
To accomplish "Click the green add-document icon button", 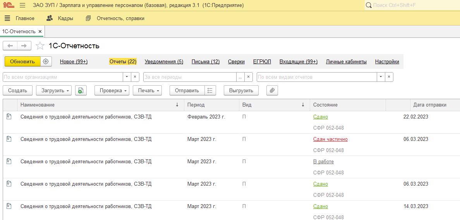I will 81,90.
